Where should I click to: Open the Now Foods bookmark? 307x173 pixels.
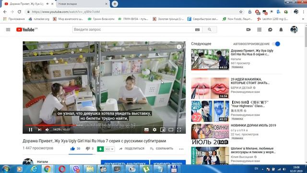click(237, 19)
